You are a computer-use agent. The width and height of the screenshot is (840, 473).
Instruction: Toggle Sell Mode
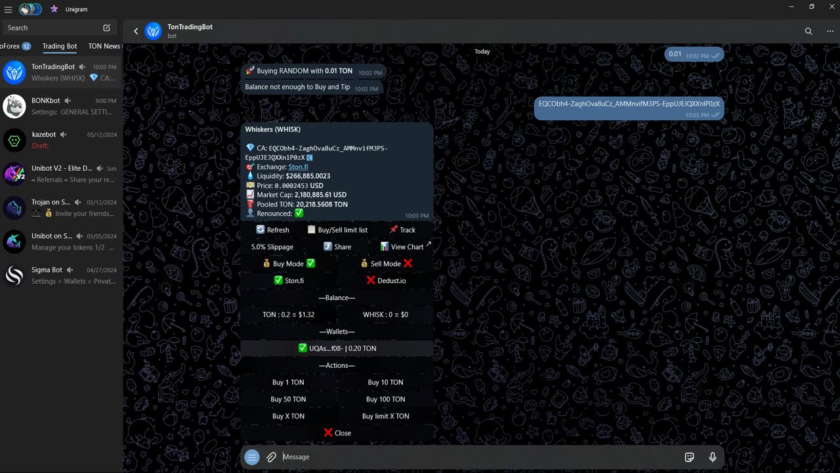click(x=386, y=264)
